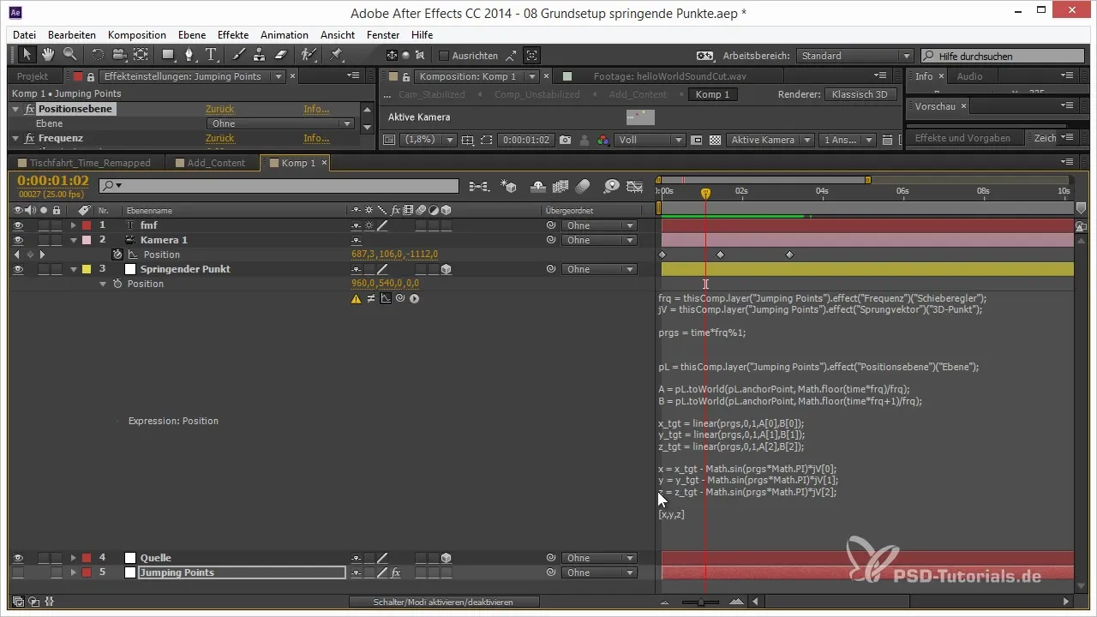Select the Unified Camera tool

(x=119, y=55)
